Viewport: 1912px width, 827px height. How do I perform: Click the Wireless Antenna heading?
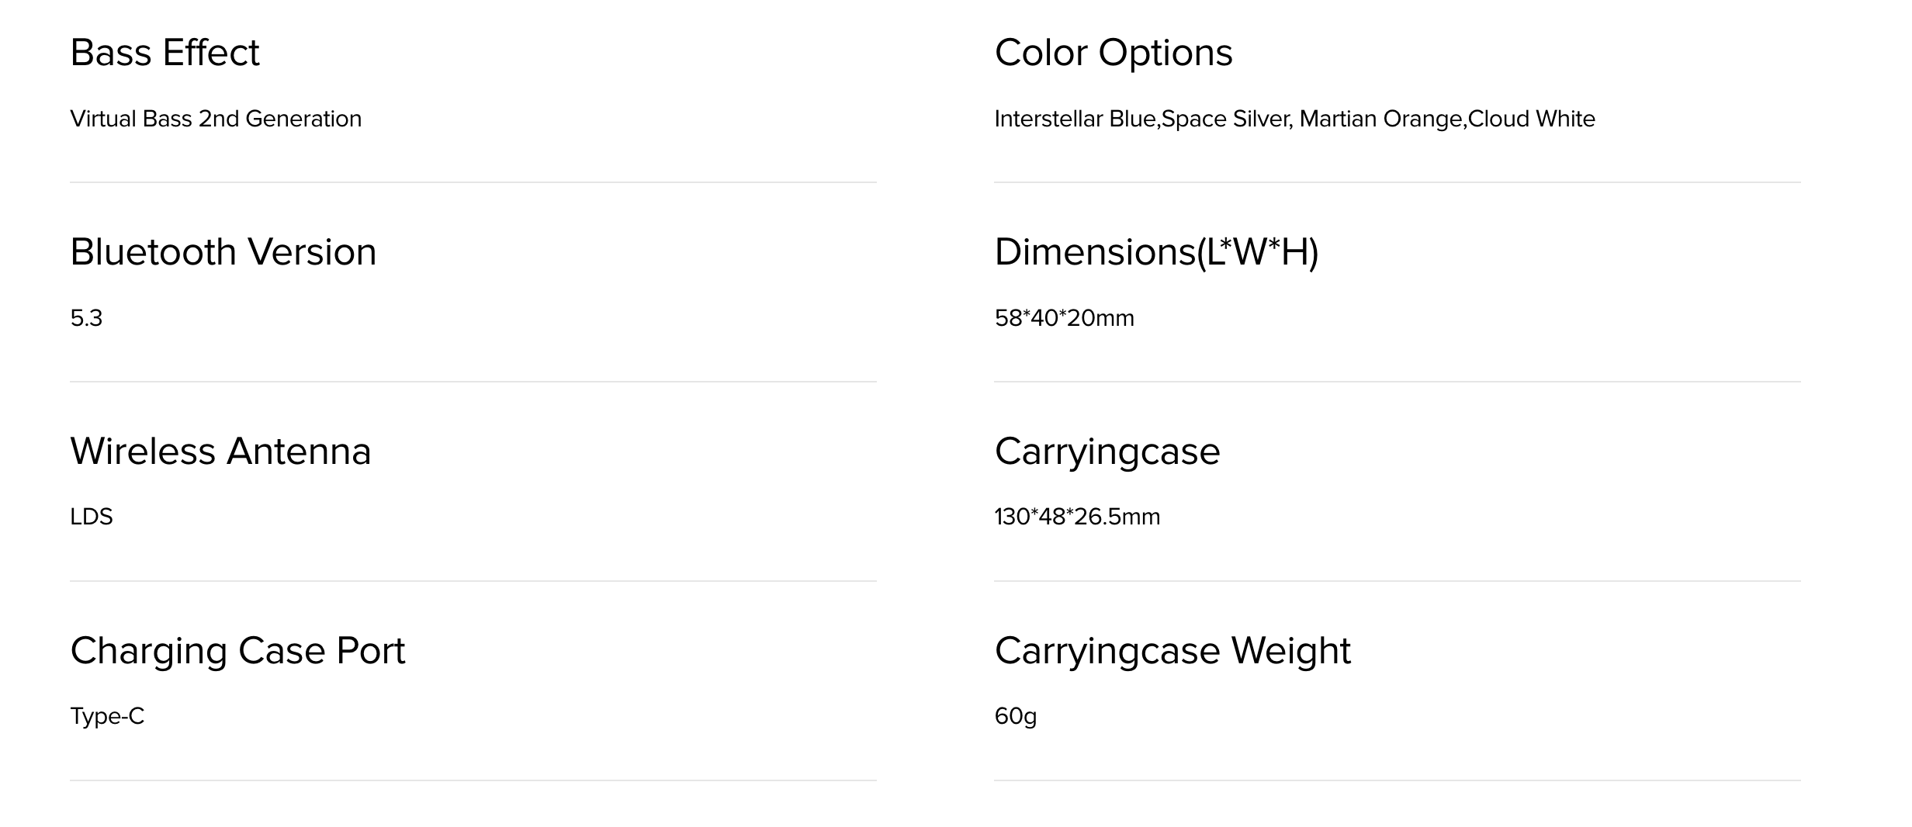[x=220, y=452]
